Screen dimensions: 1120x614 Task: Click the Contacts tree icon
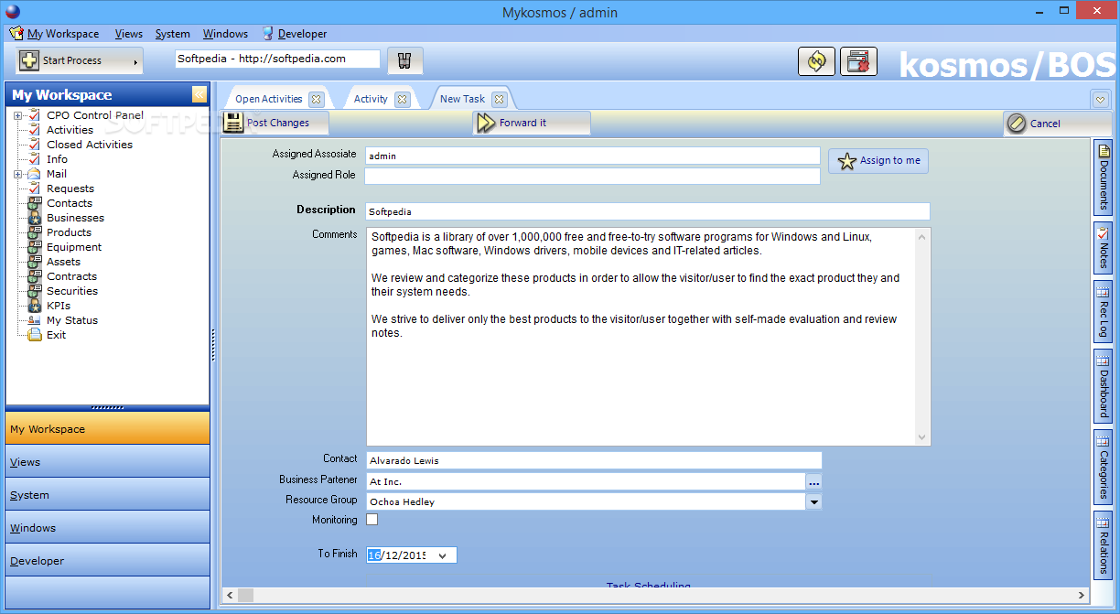(x=34, y=203)
